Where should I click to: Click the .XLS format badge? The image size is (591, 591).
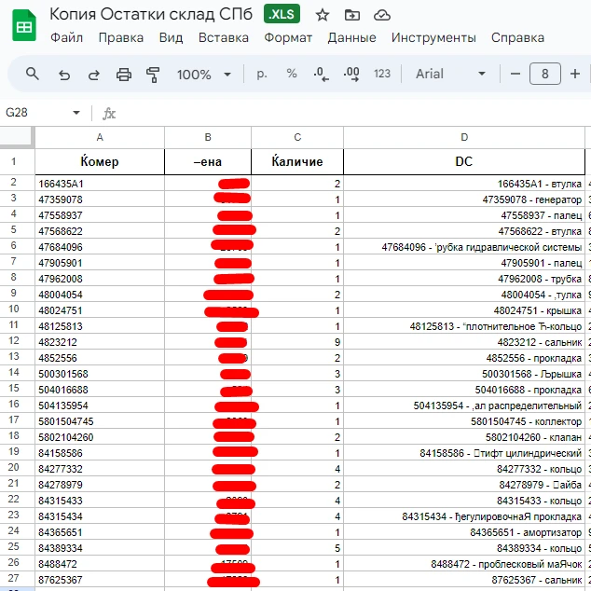282,14
